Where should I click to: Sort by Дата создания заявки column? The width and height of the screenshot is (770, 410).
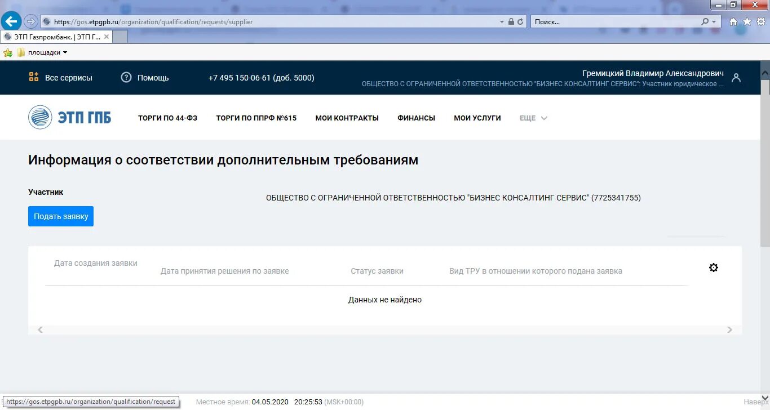click(96, 263)
